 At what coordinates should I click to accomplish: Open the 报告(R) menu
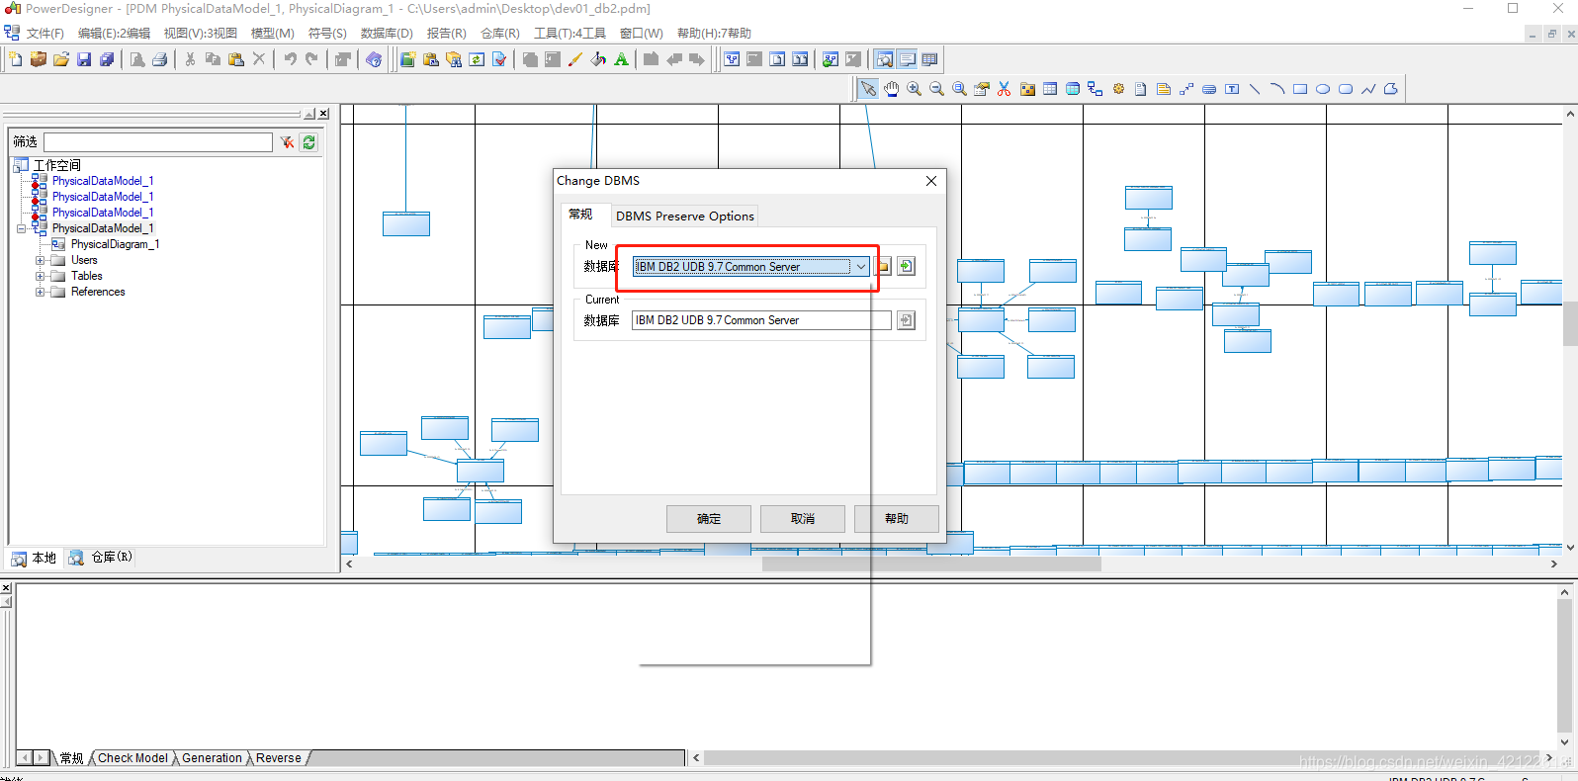click(446, 34)
